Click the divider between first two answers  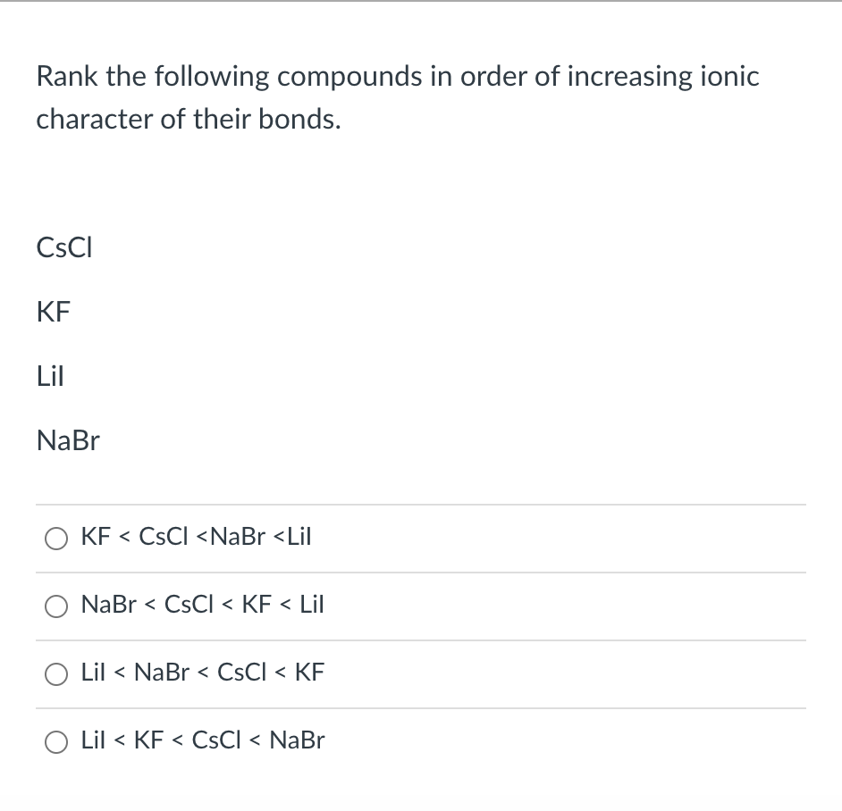pos(420,572)
